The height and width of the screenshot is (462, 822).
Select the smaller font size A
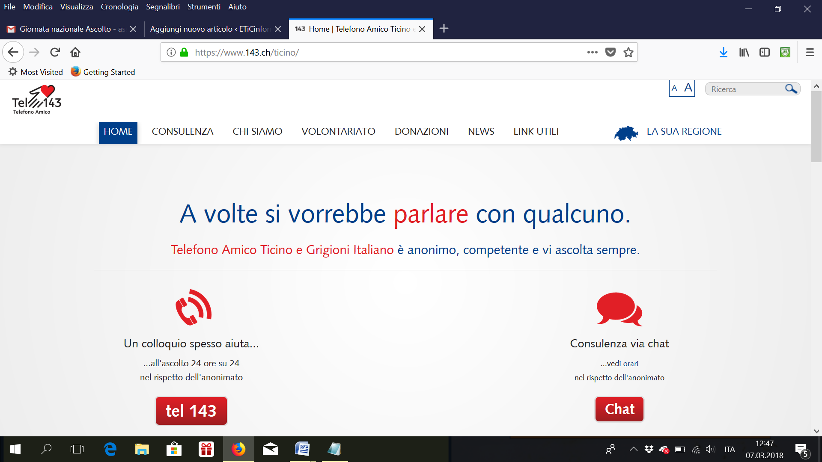pos(674,88)
